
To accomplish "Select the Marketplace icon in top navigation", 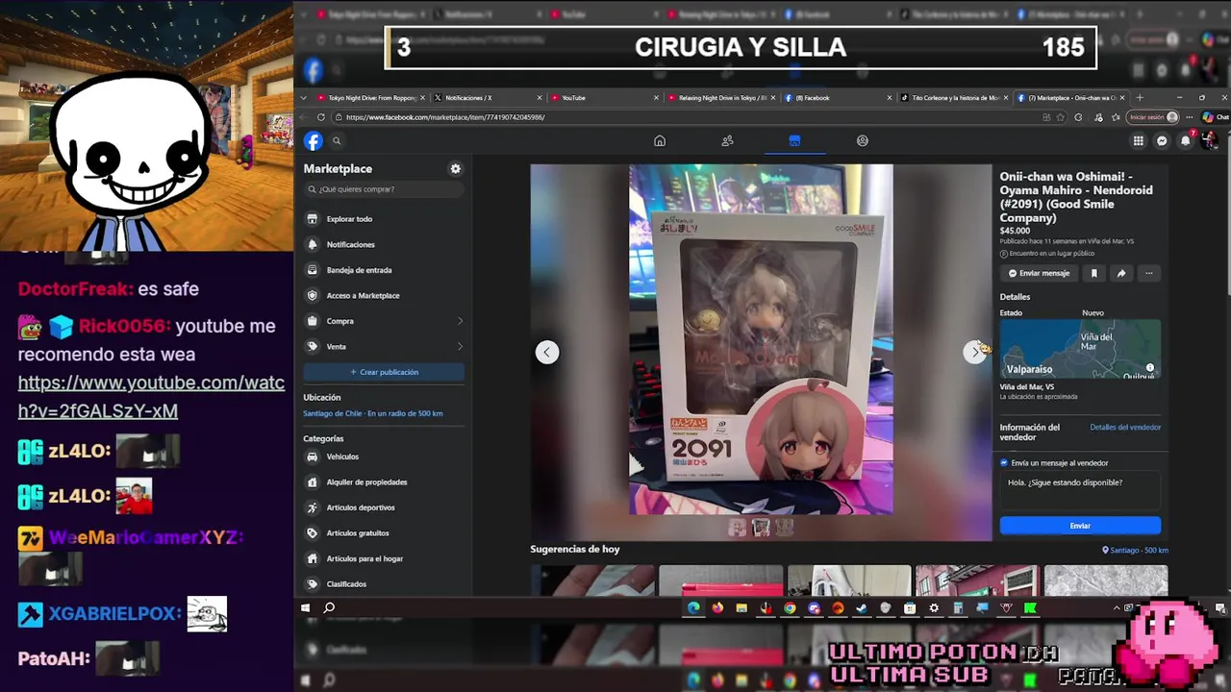I will point(794,141).
